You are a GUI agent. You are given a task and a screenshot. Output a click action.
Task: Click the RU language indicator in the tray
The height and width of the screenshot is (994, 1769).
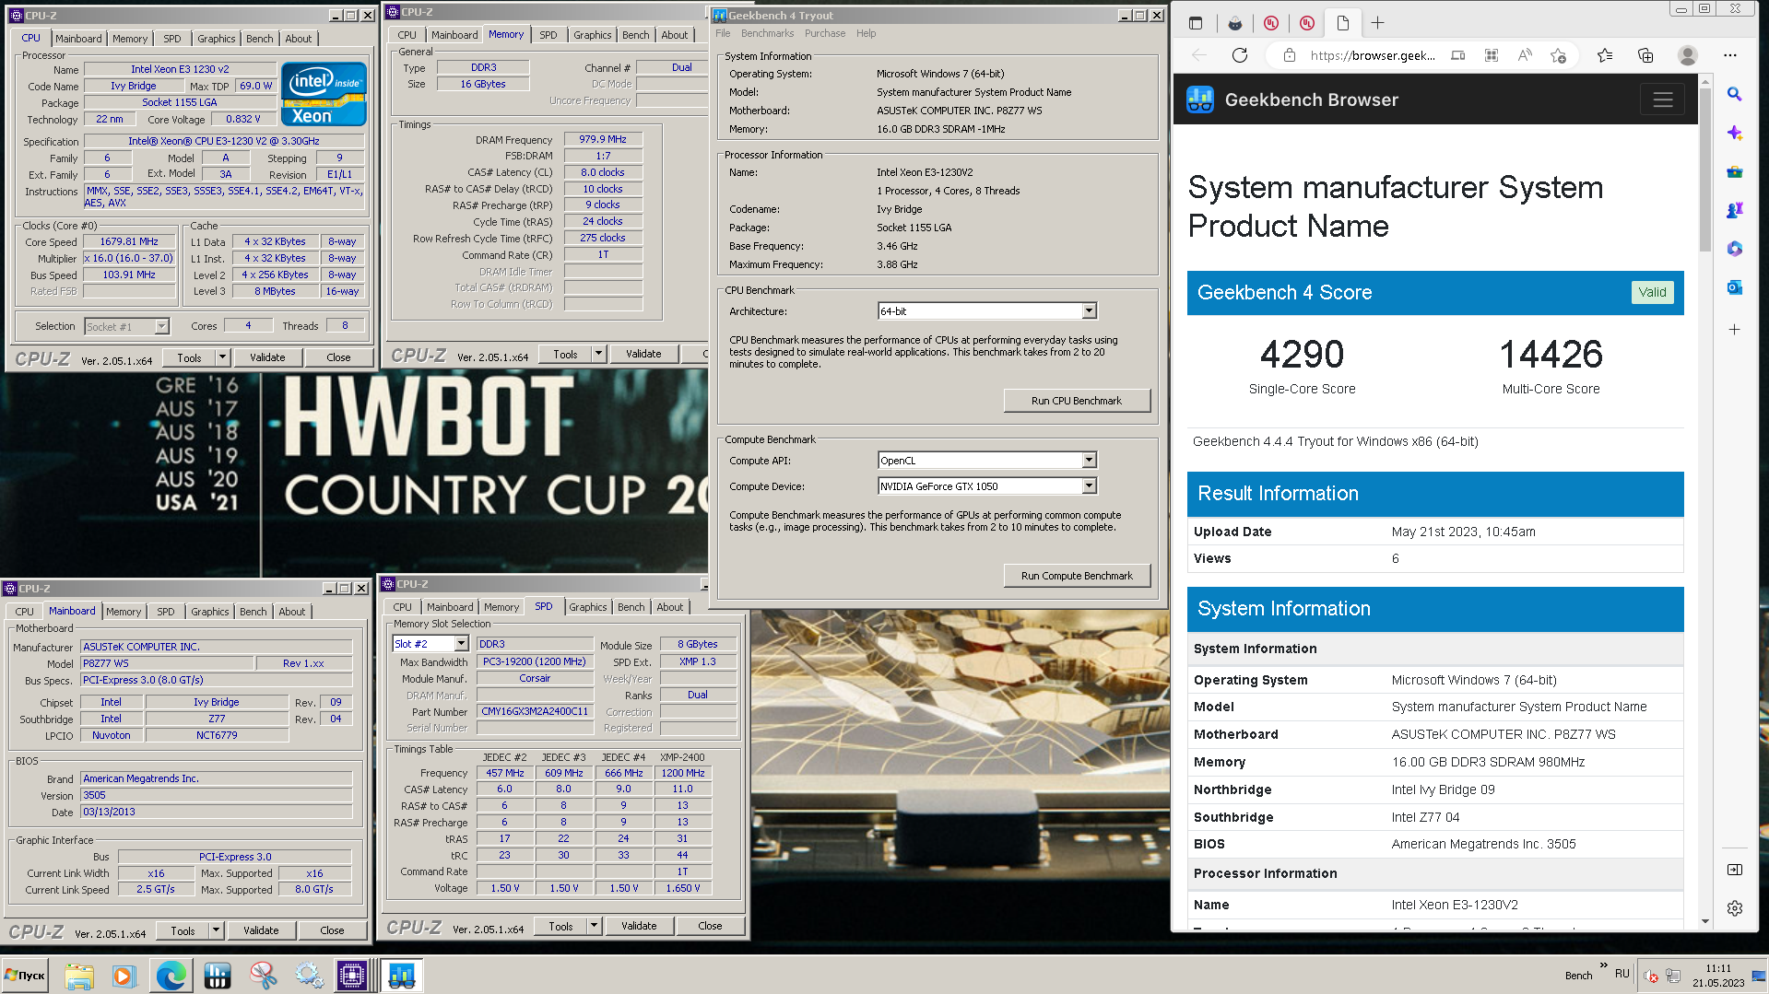pos(1622,974)
